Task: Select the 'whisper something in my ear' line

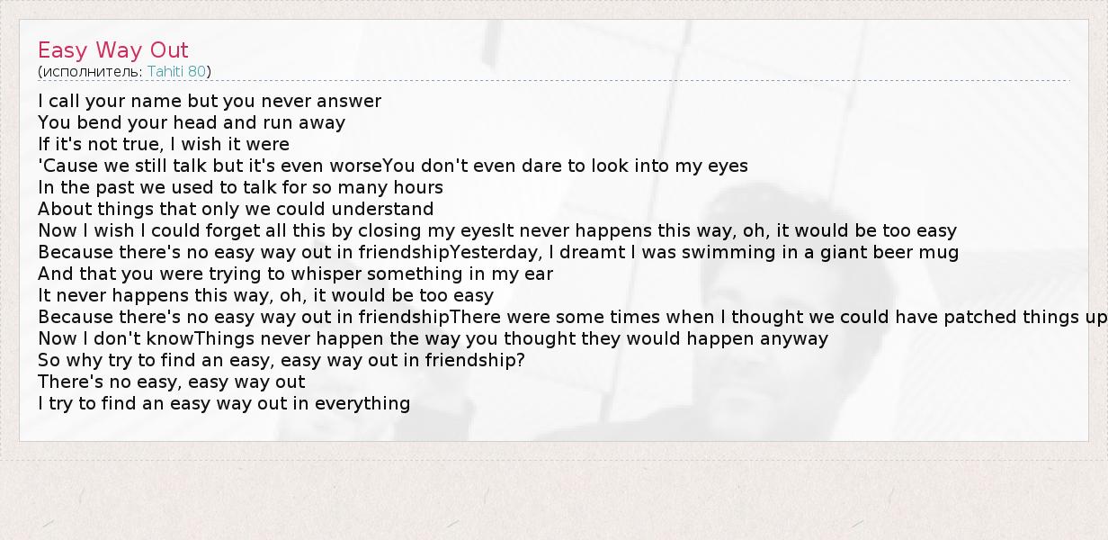Action: point(295,274)
